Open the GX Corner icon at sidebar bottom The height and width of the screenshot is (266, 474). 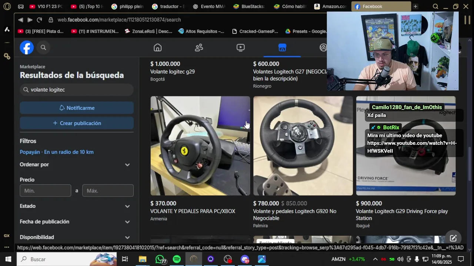[7, 236]
